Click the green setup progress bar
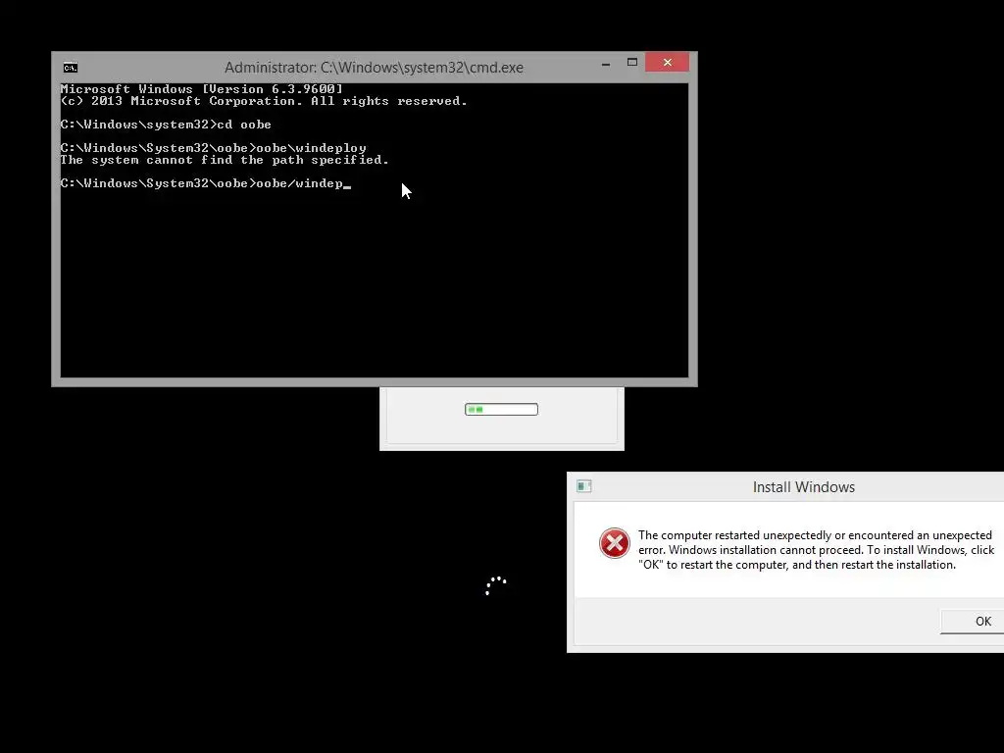 [x=501, y=409]
